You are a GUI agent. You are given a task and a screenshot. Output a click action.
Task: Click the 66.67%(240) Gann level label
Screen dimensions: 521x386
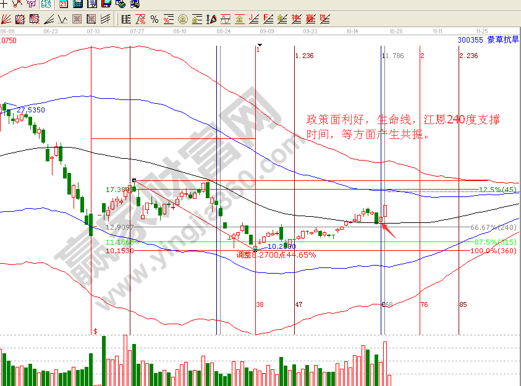(x=493, y=227)
